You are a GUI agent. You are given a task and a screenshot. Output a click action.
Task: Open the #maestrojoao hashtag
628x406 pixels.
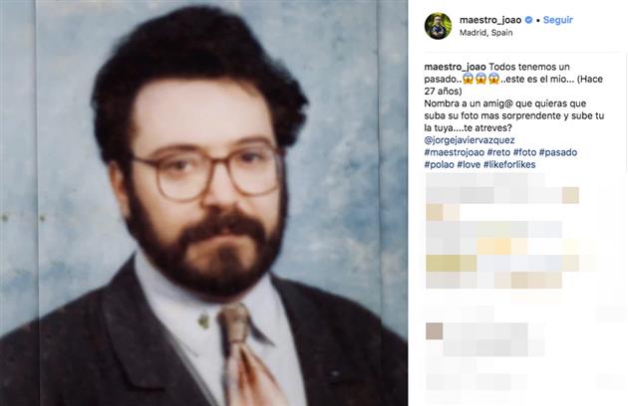[455, 152]
